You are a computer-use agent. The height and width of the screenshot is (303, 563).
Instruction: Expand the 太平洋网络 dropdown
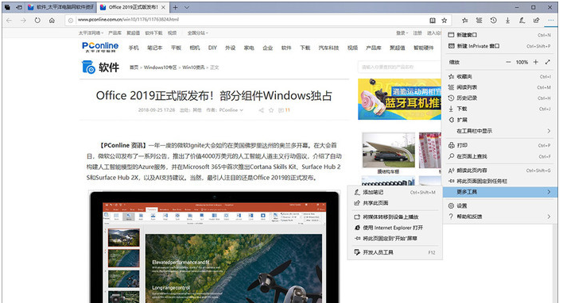coord(91,33)
